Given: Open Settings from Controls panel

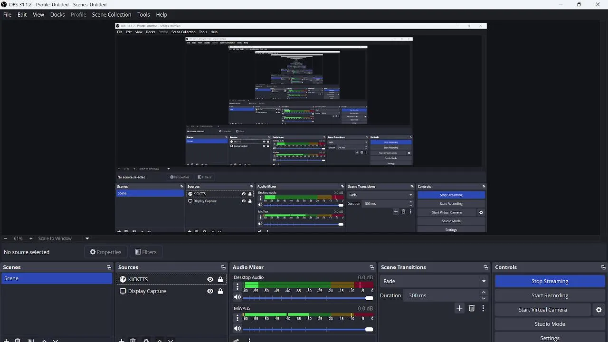Looking at the screenshot, I should tap(550, 338).
